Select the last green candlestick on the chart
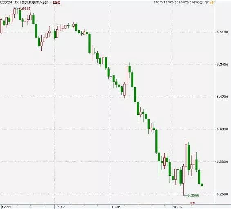Screen dimensions: 231x209 click(202, 185)
